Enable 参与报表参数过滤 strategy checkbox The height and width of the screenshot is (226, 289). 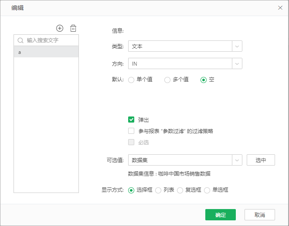(131, 131)
